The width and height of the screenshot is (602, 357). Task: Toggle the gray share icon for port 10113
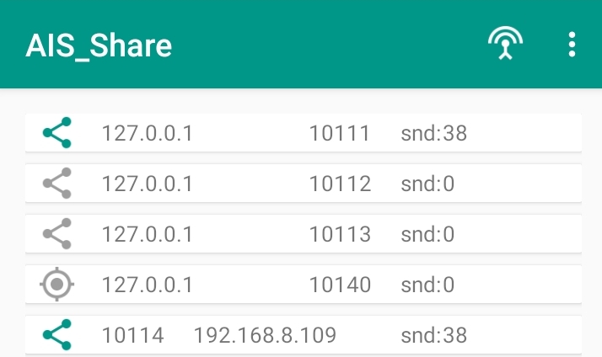coord(56,234)
